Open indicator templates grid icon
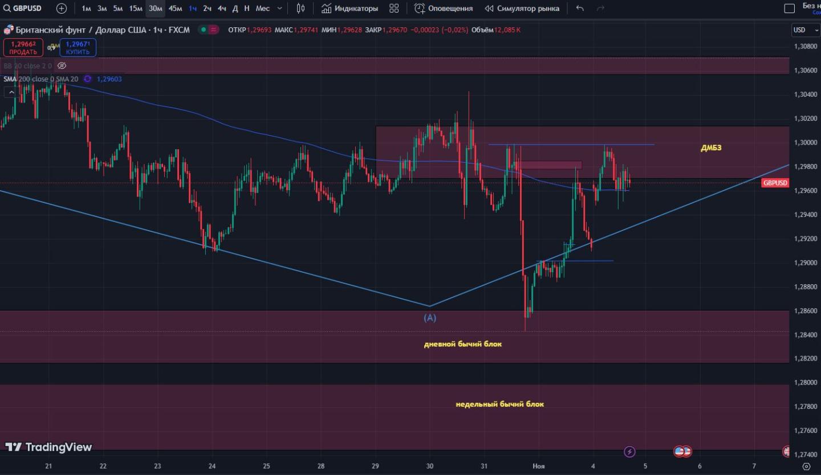Viewport: 821px width, 475px height. pyautogui.click(x=394, y=9)
